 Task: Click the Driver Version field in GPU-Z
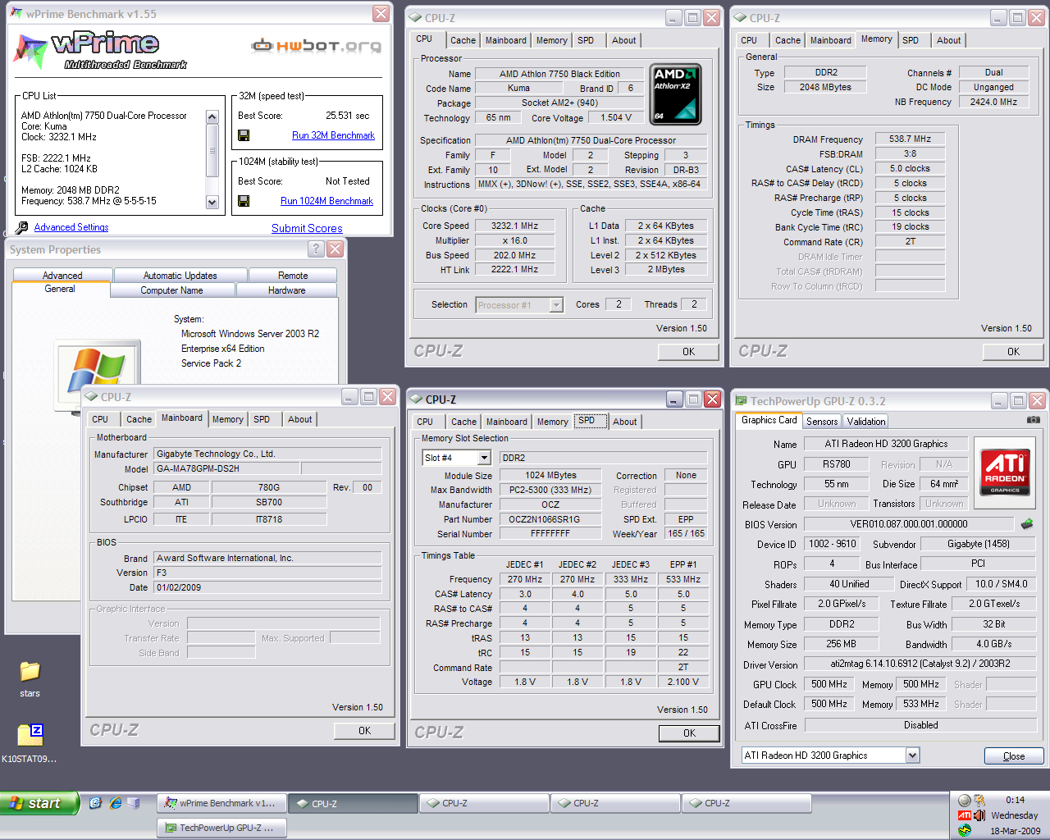920,664
